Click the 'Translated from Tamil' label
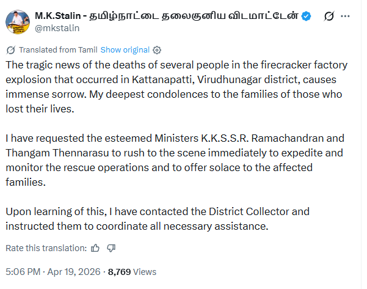367x289 pixels. tap(58, 49)
